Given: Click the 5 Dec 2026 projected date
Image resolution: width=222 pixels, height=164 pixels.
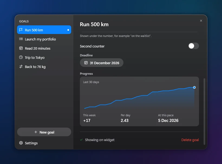Looking at the screenshot, I should pos(168,121).
